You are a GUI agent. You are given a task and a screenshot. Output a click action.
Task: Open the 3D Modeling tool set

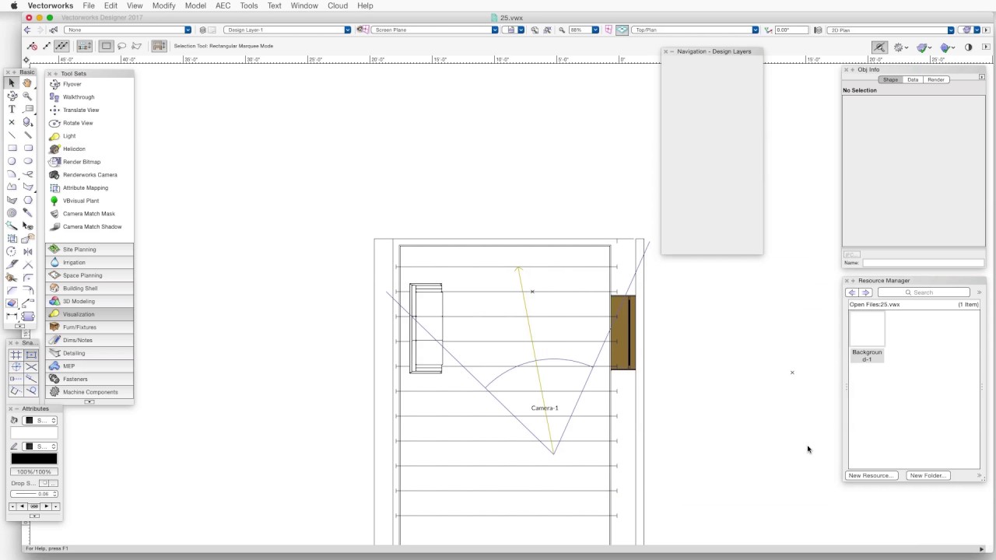tap(89, 301)
